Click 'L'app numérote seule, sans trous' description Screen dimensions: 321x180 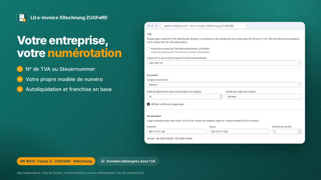tap(203, 121)
